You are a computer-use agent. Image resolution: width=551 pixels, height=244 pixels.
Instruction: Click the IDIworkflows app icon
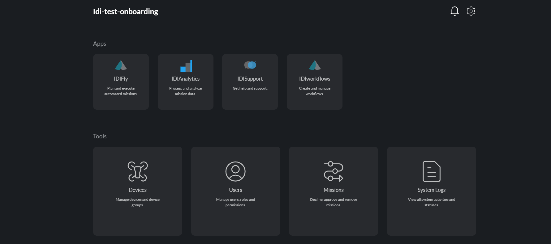(315, 65)
